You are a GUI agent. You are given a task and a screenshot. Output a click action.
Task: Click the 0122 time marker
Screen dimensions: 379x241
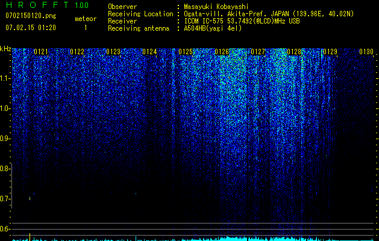(x=77, y=52)
